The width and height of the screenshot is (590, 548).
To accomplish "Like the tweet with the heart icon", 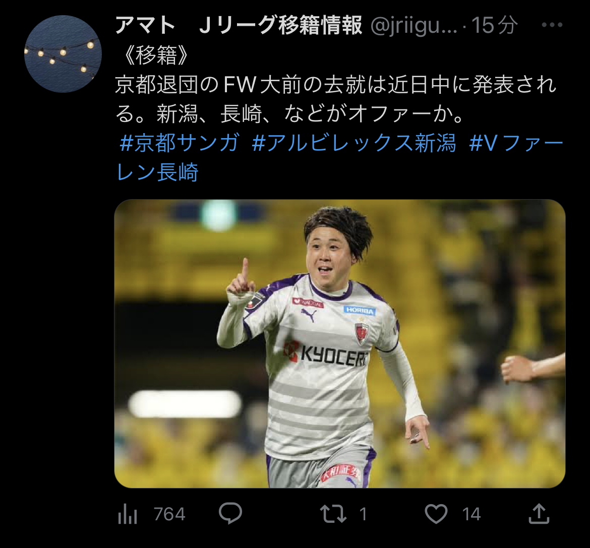I will point(436,514).
